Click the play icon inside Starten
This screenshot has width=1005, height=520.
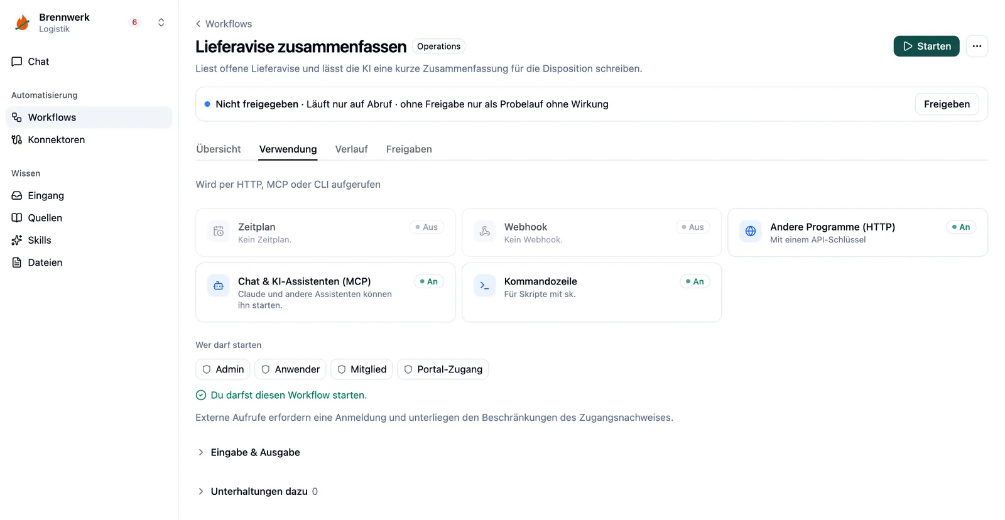[x=908, y=46]
